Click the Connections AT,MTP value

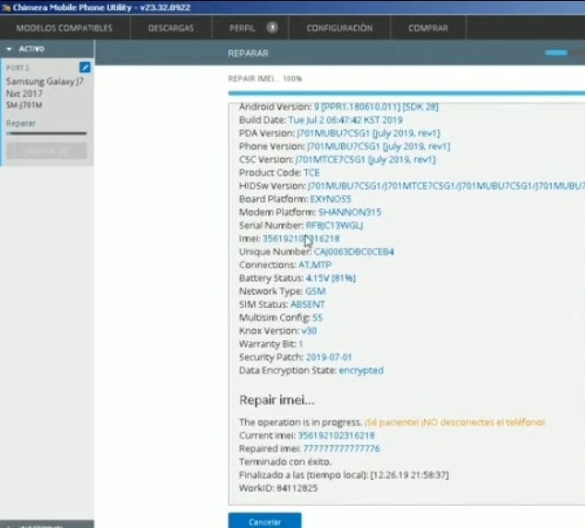pyautogui.click(x=315, y=264)
